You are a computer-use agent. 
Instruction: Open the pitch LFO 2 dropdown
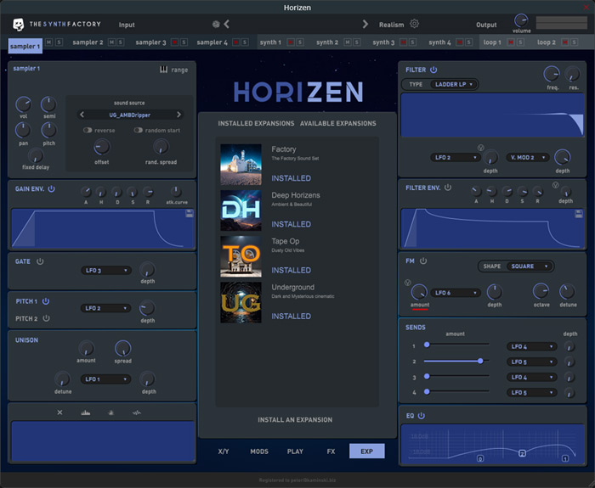106,308
